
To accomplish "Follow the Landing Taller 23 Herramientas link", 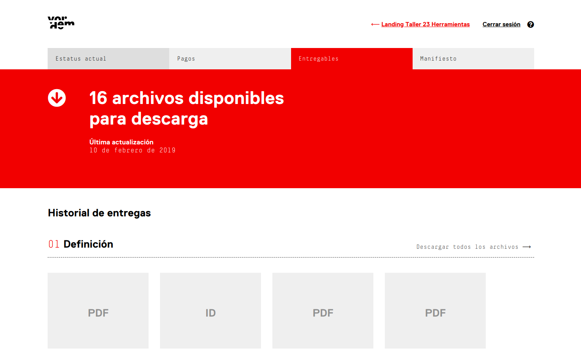I will [425, 24].
